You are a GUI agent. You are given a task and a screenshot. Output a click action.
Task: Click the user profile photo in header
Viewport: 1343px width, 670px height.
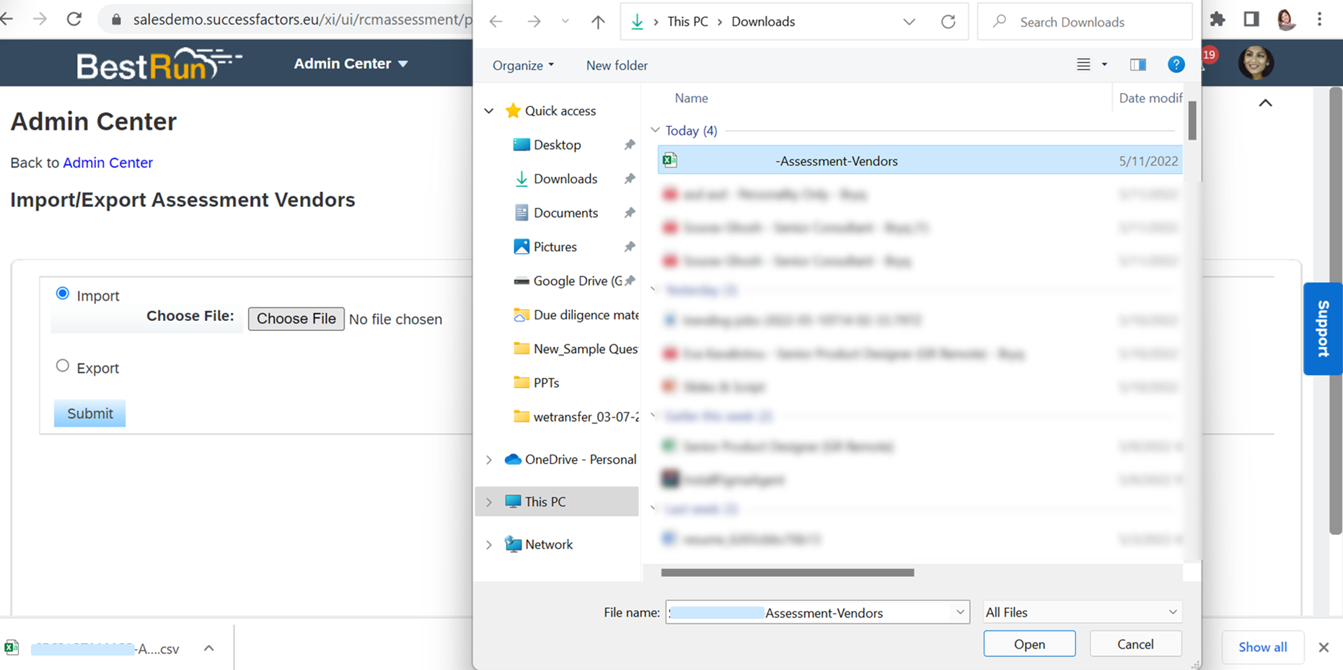click(1256, 63)
